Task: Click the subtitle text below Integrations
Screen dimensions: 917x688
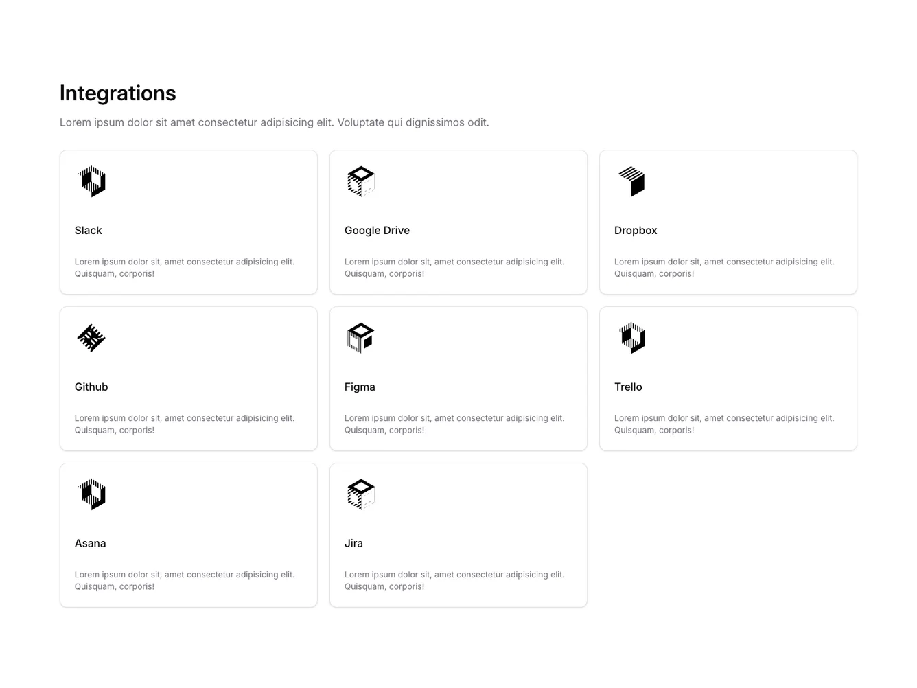Action: (274, 123)
